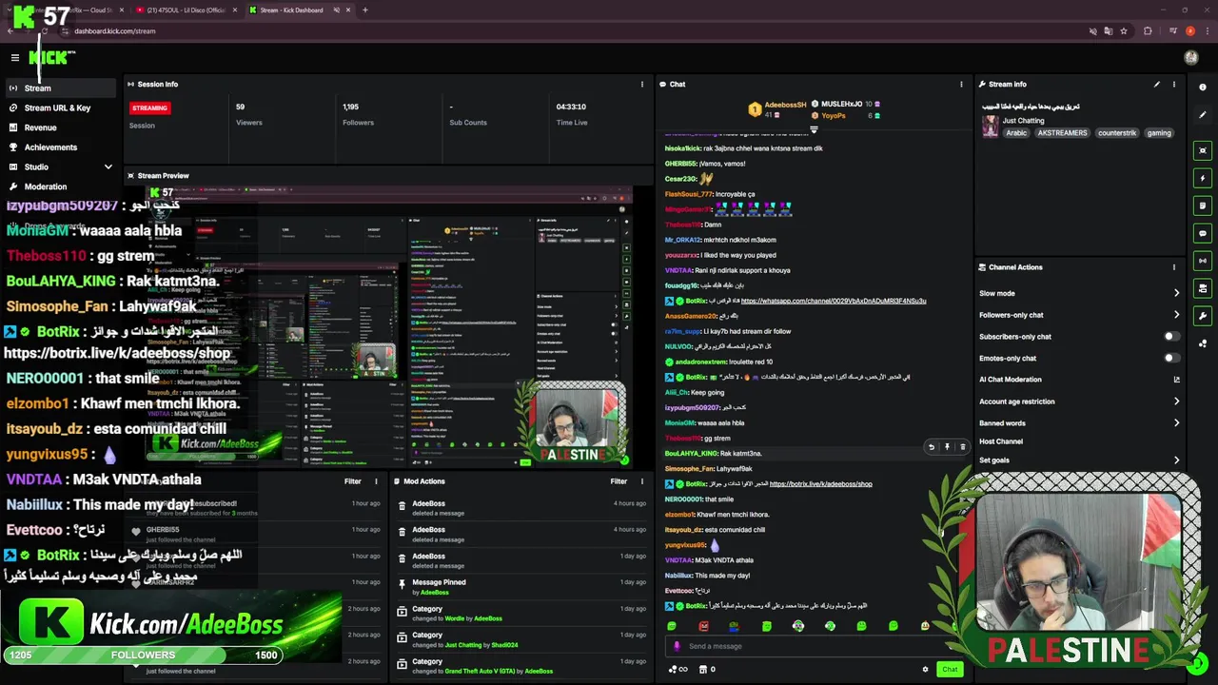Bookmark this page with the star icon
The height and width of the screenshot is (685, 1218).
pyautogui.click(x=1124, y=30)
